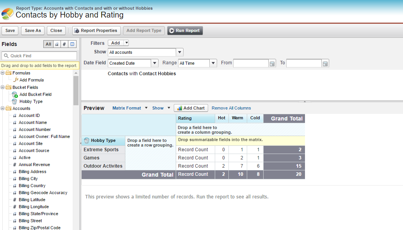The width and height of the screenshot is (403, 230).
Task: Open the To date picker calendar icon
Action: click(x=325, y=63)
